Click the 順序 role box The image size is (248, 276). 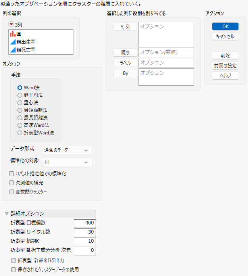(166, 52)
